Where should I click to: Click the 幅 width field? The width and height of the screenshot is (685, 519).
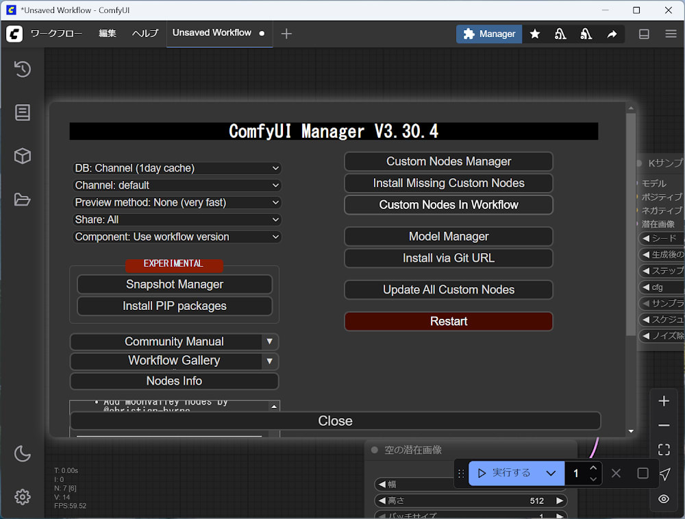[x=414, y=484]
